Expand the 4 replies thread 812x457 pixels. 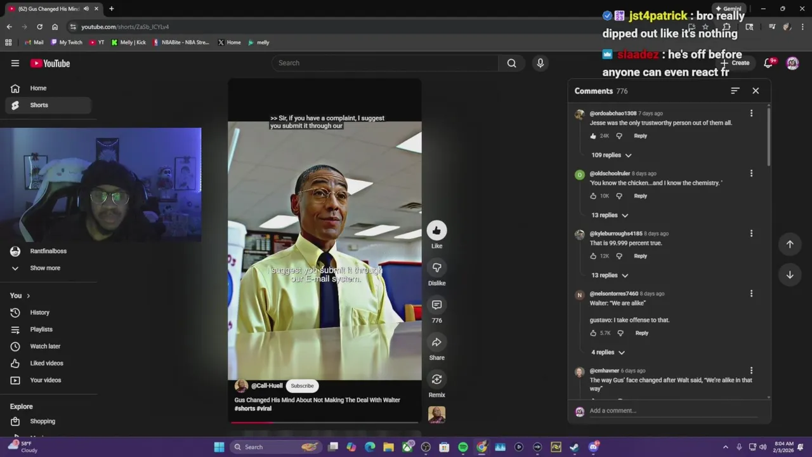(x=608, y=352)
